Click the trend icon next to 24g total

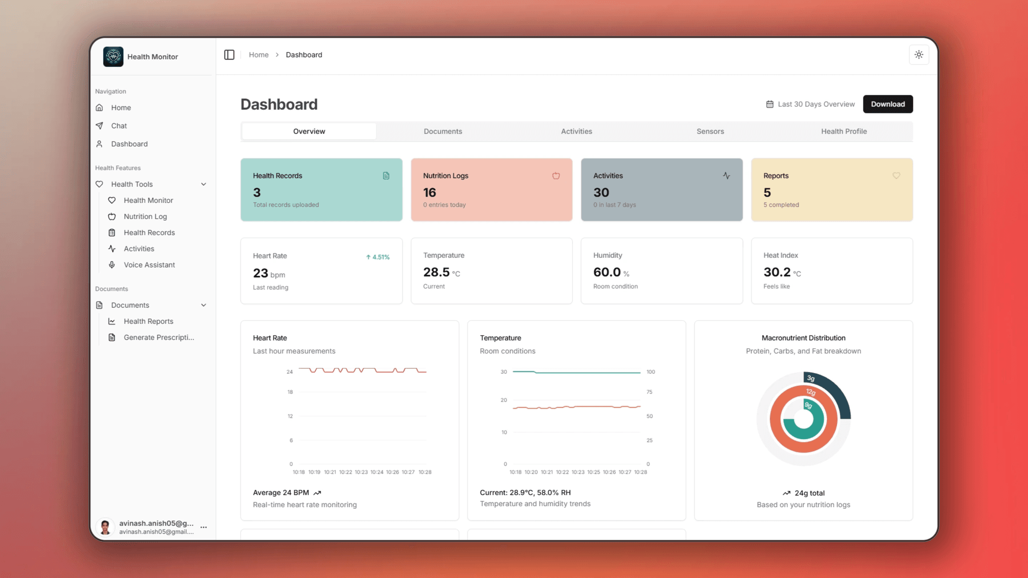[x=787, y=493]
